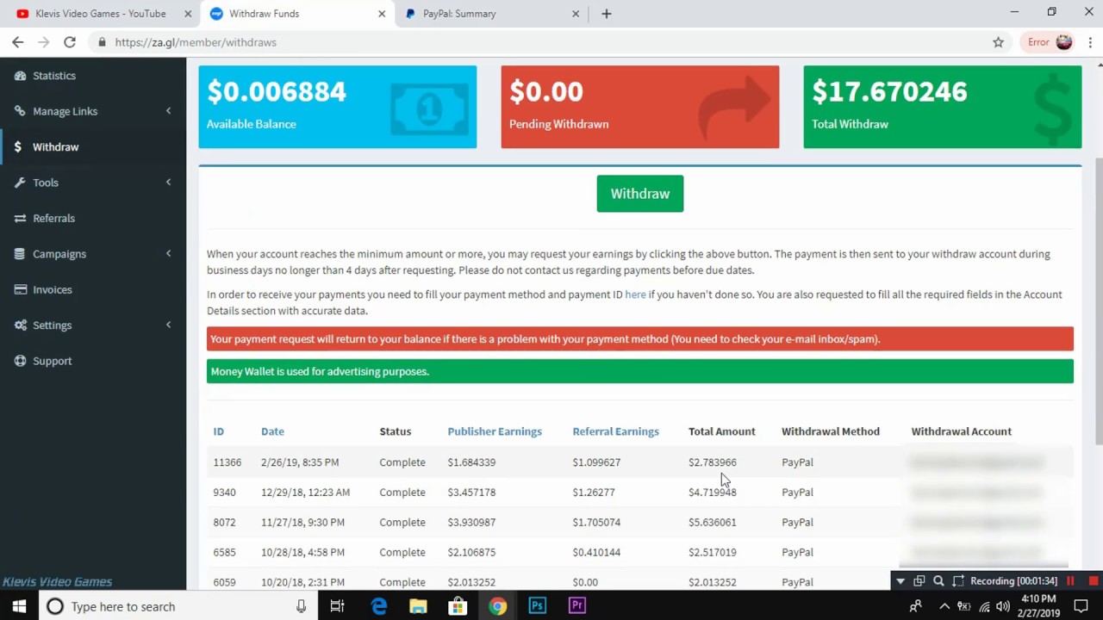The width and height of the screenshot is (1103, 620).
Task: Click the profile avatar Error badge
Action: (1050, 42)
